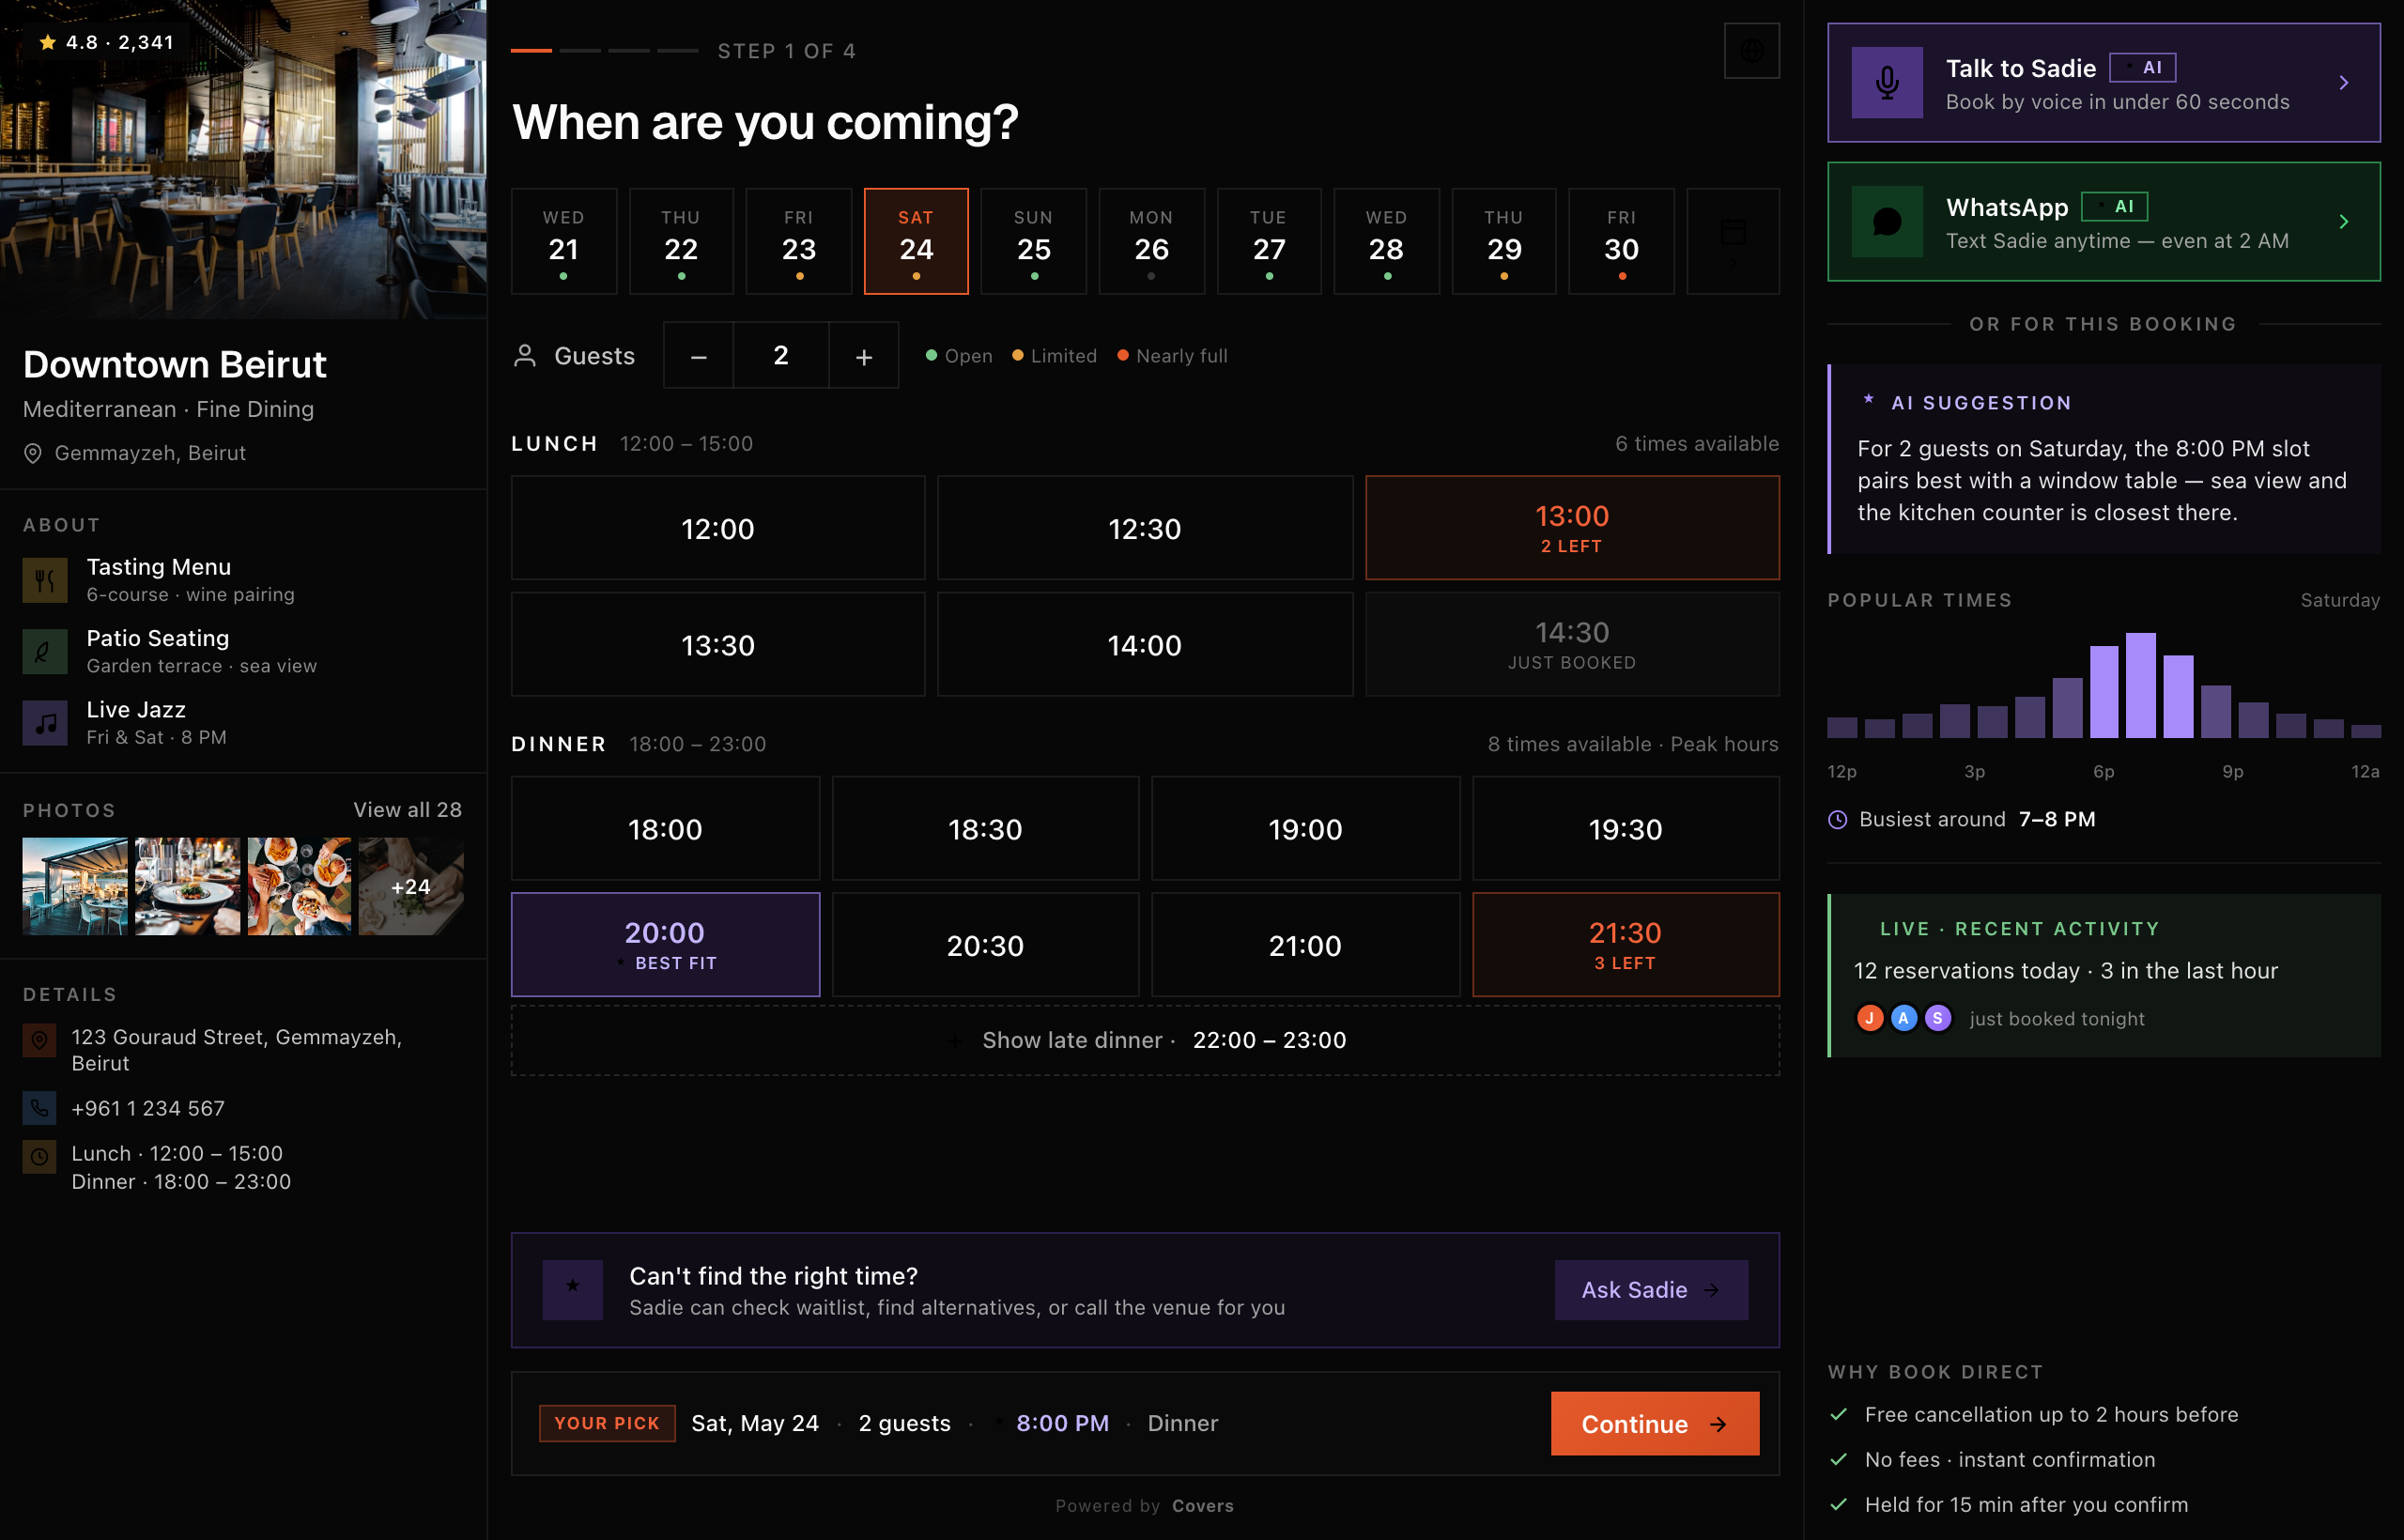Click the gold rating star icon

coord(47,42)
